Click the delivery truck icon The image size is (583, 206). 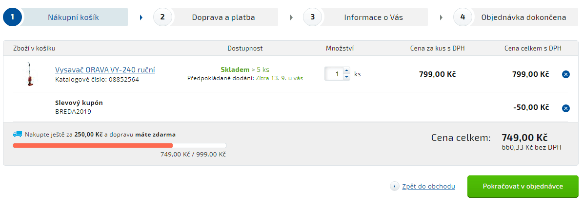(x=18, y=134)
